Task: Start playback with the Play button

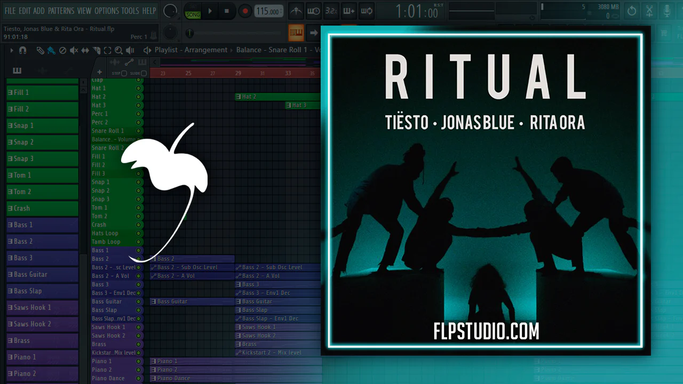Action: click(210, 11)
